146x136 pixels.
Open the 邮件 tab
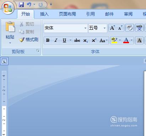pyautogui.click(x=109, y=14)
